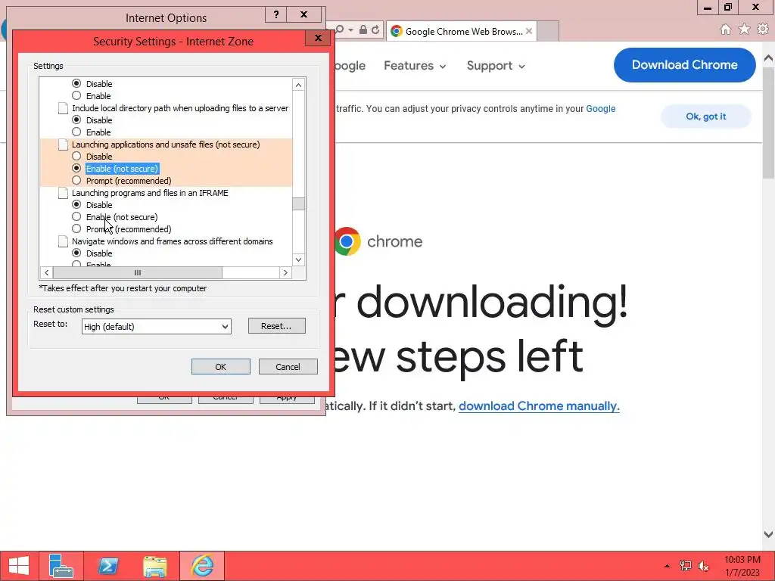775x581 pixels.
Task: Click page scrollbar up arrow
Action: [768, 58]
